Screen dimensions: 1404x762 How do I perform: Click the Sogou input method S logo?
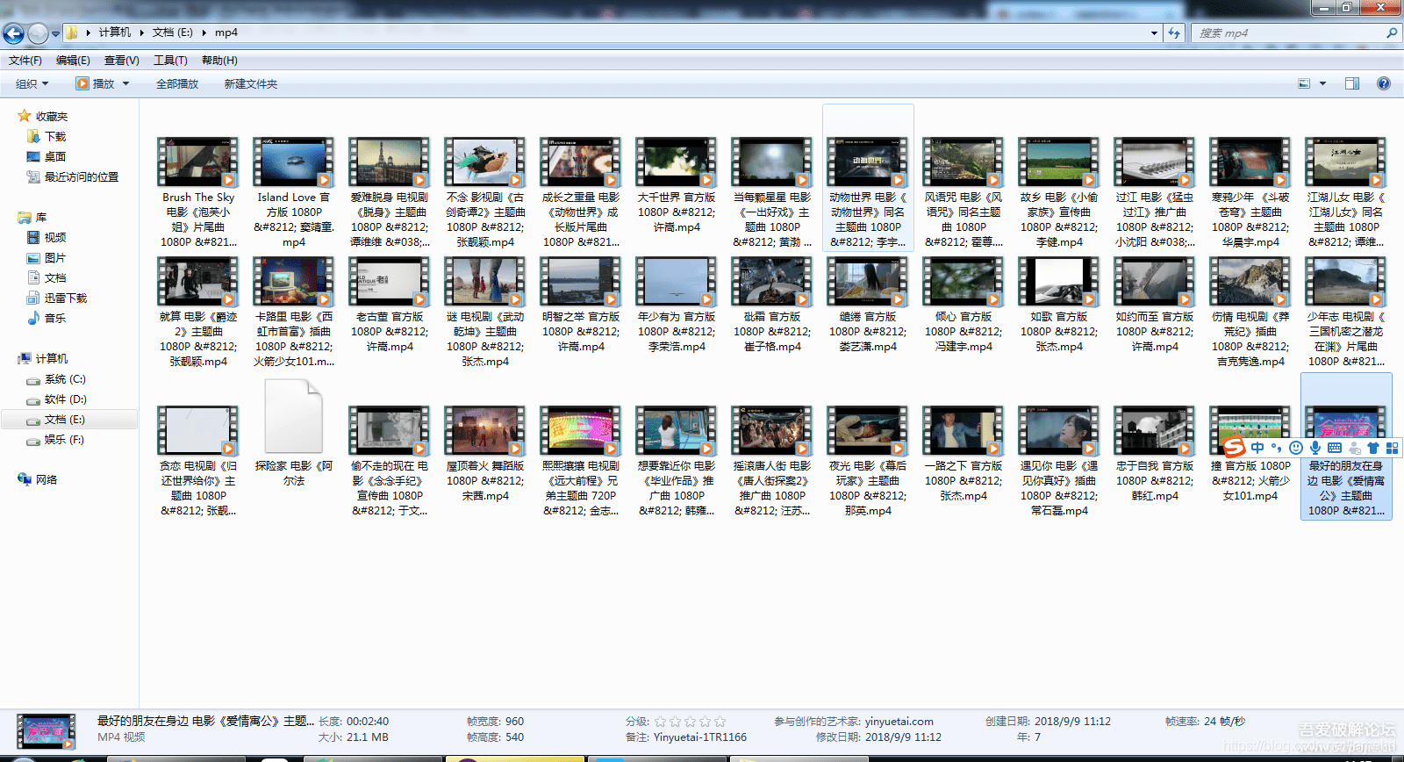pyautogui.click(x=1235, y=448)
